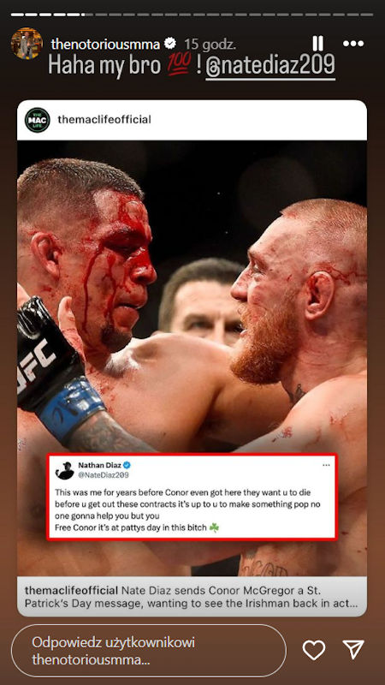Open the three-dot more options menu
Viewport: 385px width, 685px height.
(353, 44)
